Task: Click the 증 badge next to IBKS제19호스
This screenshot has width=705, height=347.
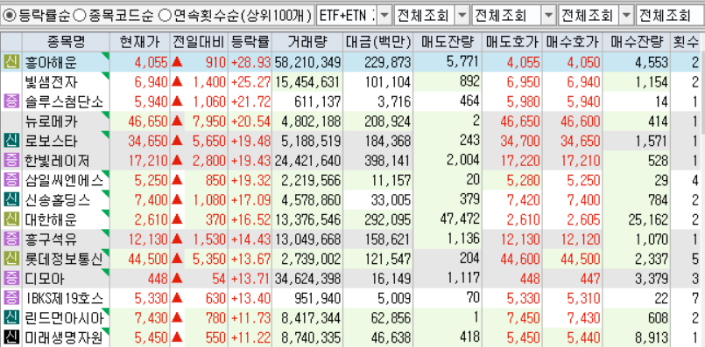Action: pos(11,299)
